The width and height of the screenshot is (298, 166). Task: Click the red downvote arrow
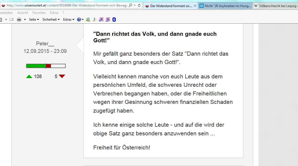click(62, 76)
